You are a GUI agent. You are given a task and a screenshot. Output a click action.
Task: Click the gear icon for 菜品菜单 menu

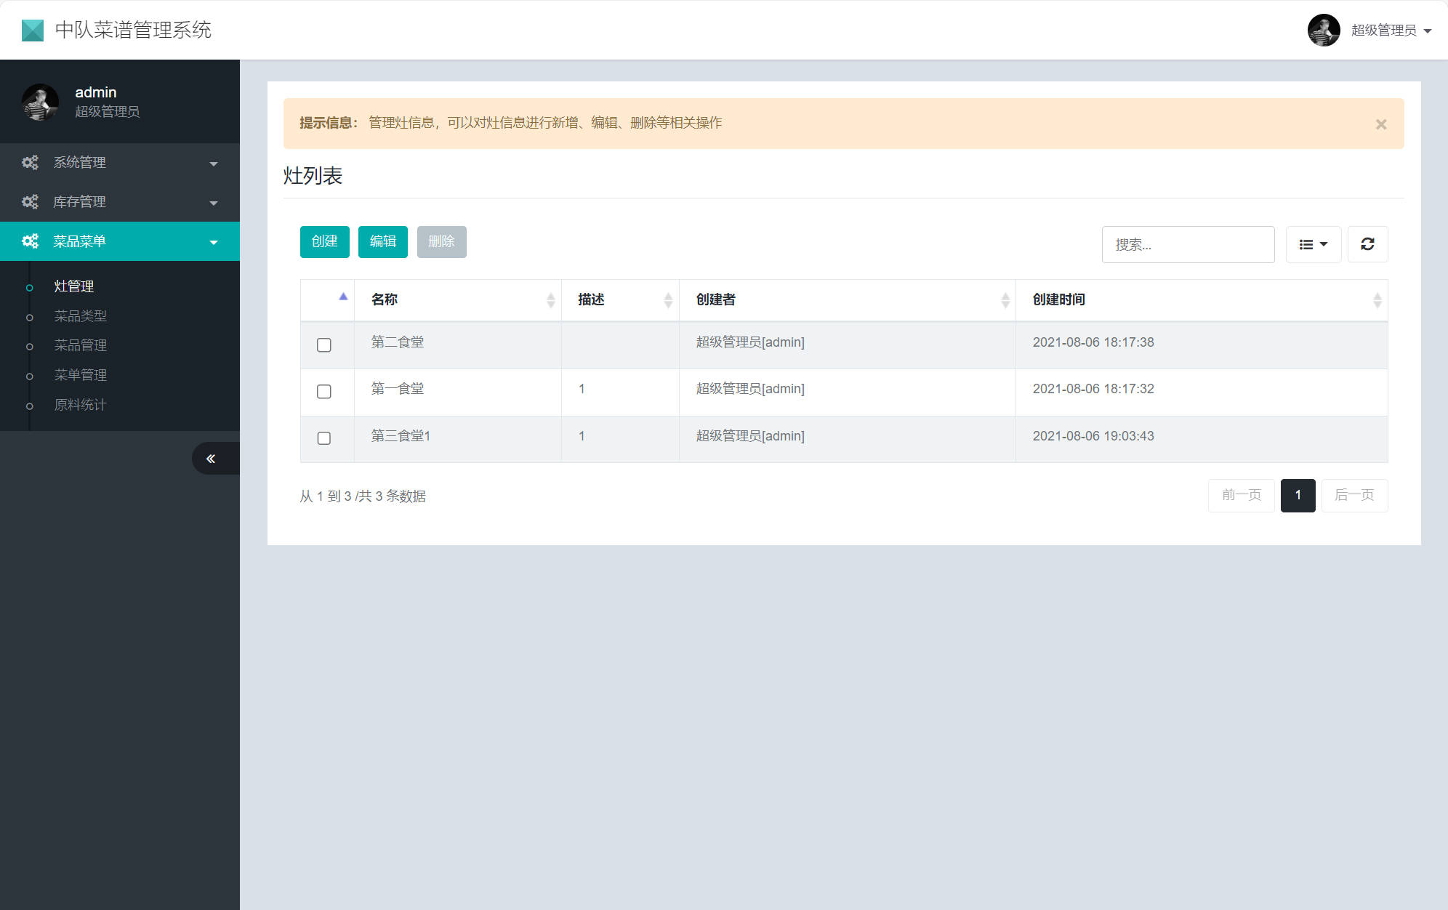pyautogui.click(x=30, y=241)
